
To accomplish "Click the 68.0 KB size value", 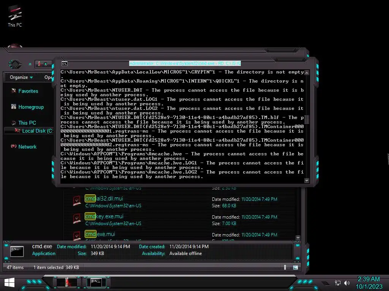I will tap(229, 206).
